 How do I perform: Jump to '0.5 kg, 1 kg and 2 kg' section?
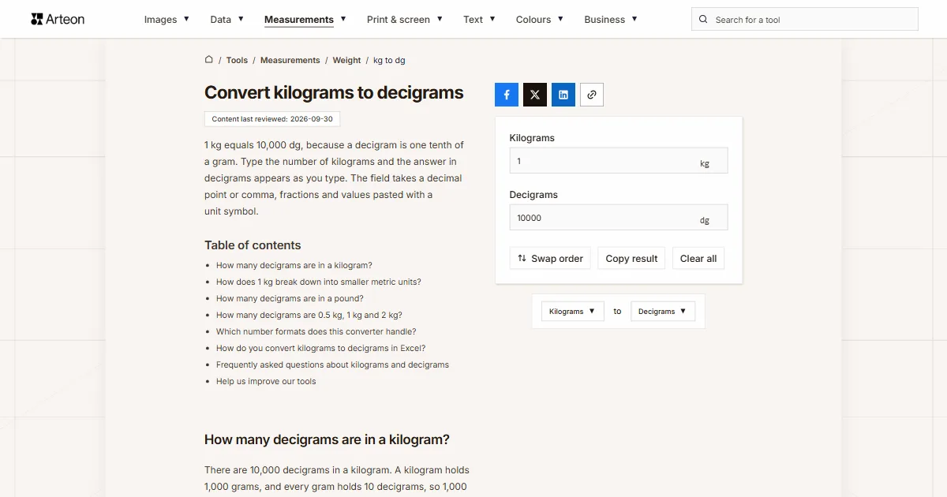pyautogui.click(x=309, y=315)
